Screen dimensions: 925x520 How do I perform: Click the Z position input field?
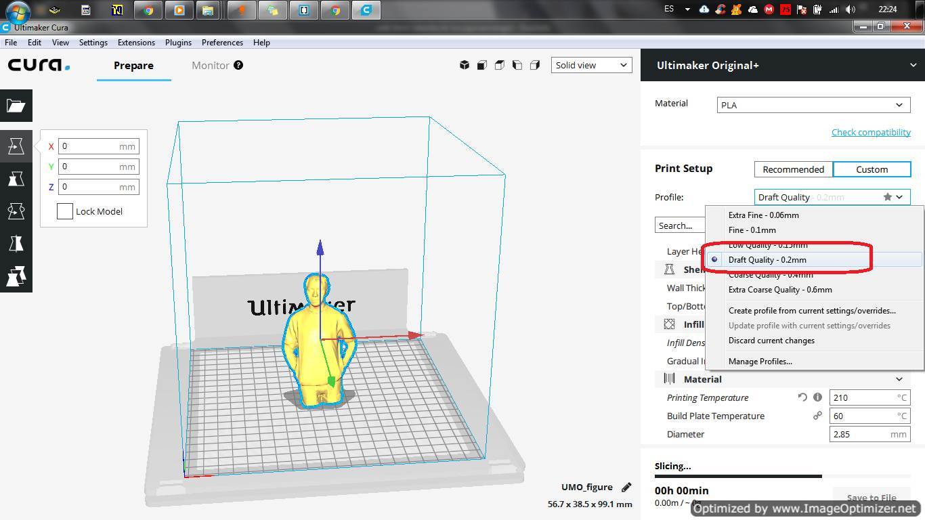[99, 187]
